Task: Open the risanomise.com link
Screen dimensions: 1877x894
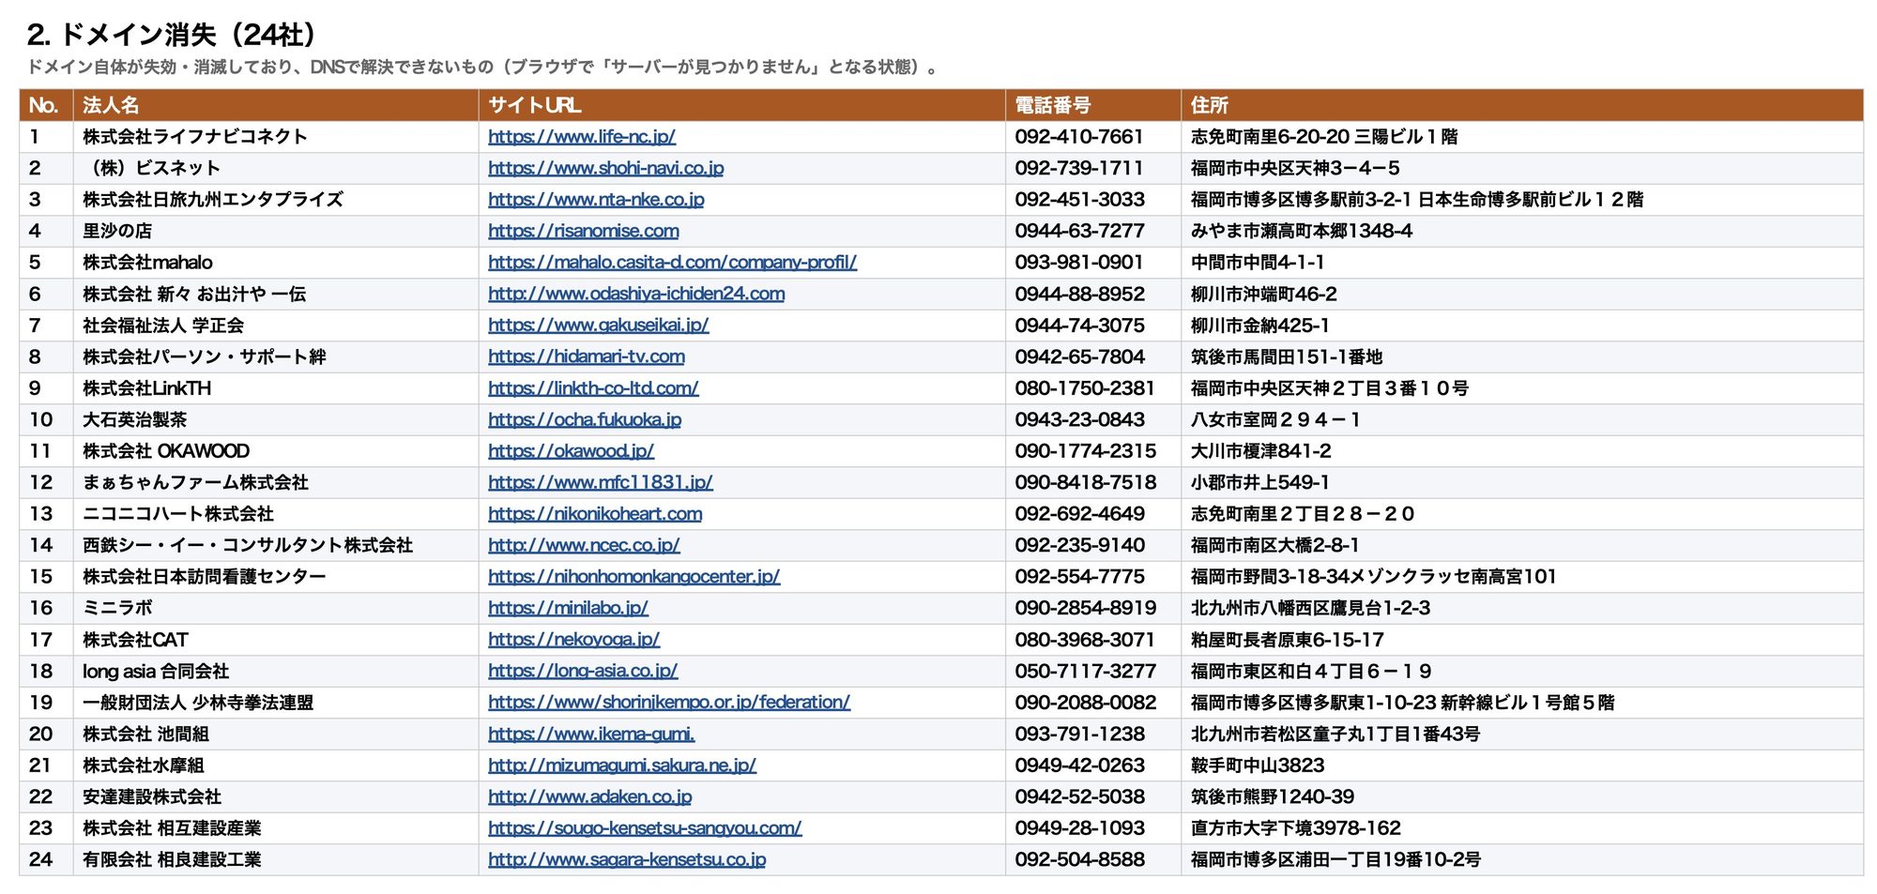Action: (583, 232)
